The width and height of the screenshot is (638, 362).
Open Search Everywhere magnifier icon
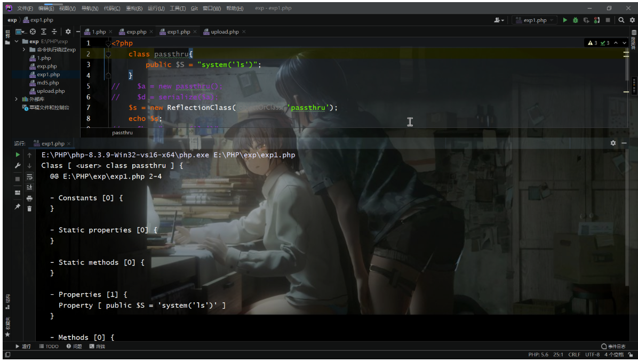(x=621, y=20)
